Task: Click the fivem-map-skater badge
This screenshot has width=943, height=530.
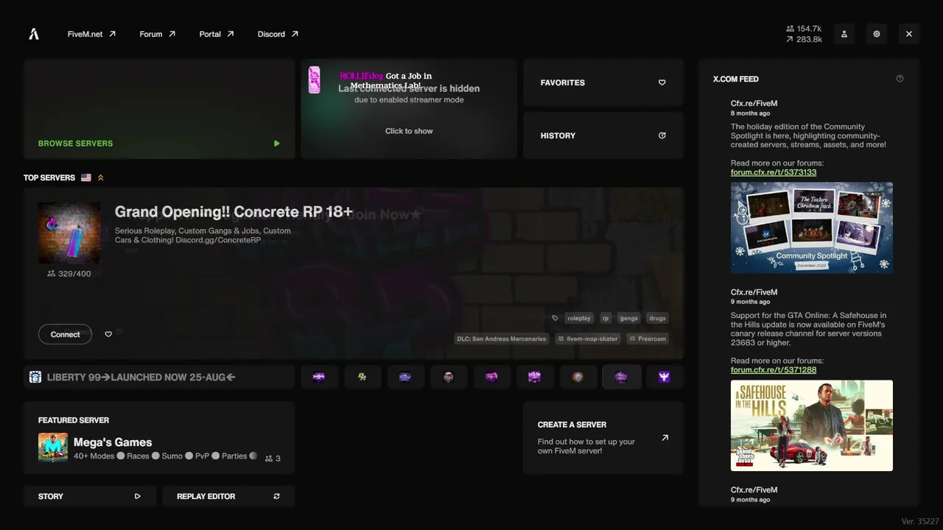Action: pos(588,339)
